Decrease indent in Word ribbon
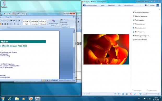The image size is (162, 101). click(x=11, y=21)
